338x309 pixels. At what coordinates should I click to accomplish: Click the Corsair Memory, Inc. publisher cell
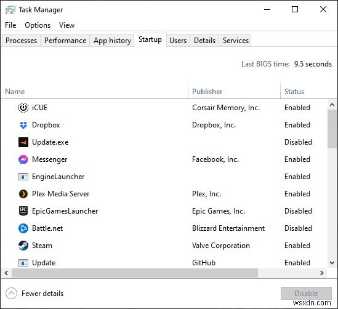tap(226, 108)
